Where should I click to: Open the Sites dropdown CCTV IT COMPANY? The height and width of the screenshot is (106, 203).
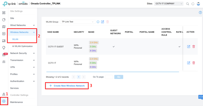click(169, 4)
